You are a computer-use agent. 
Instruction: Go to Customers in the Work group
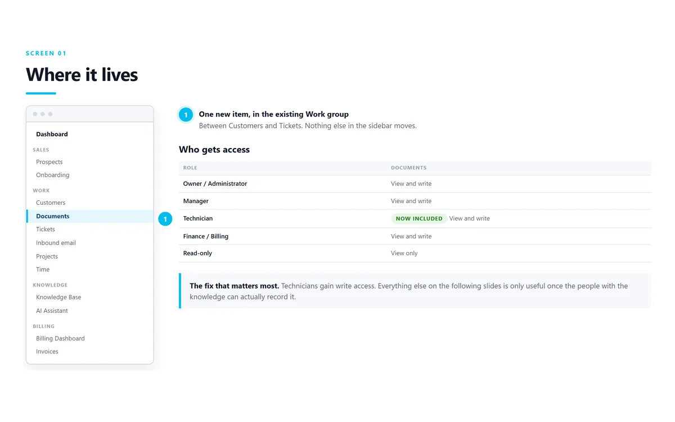[x=51, y=203]
